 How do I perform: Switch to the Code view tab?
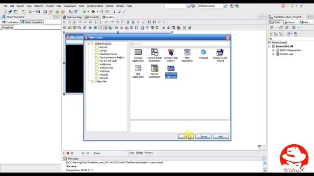(131, 153)
